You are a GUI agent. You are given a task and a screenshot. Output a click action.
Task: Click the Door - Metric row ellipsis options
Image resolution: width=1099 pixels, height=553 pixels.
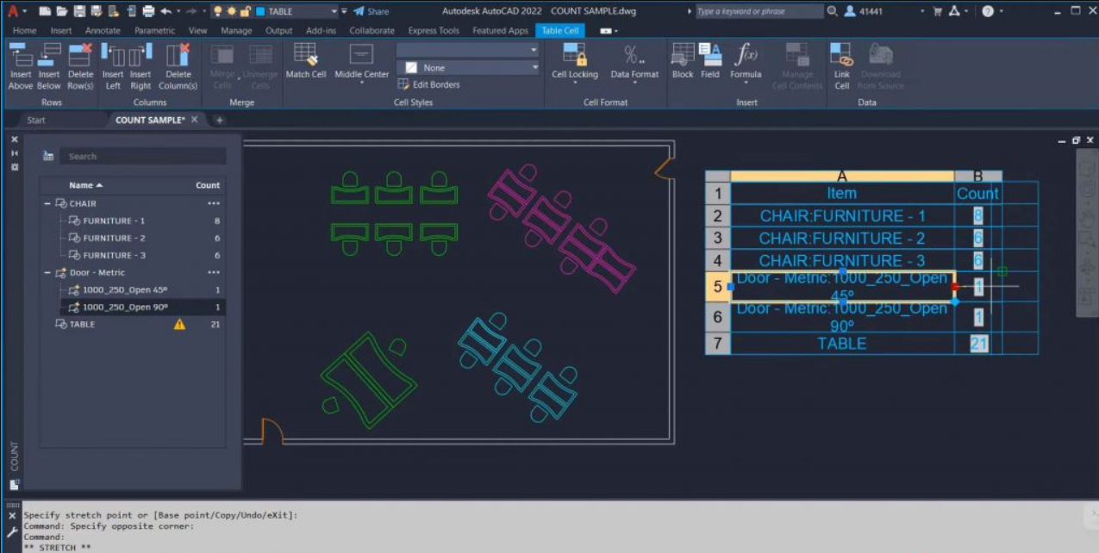[213, 272]
